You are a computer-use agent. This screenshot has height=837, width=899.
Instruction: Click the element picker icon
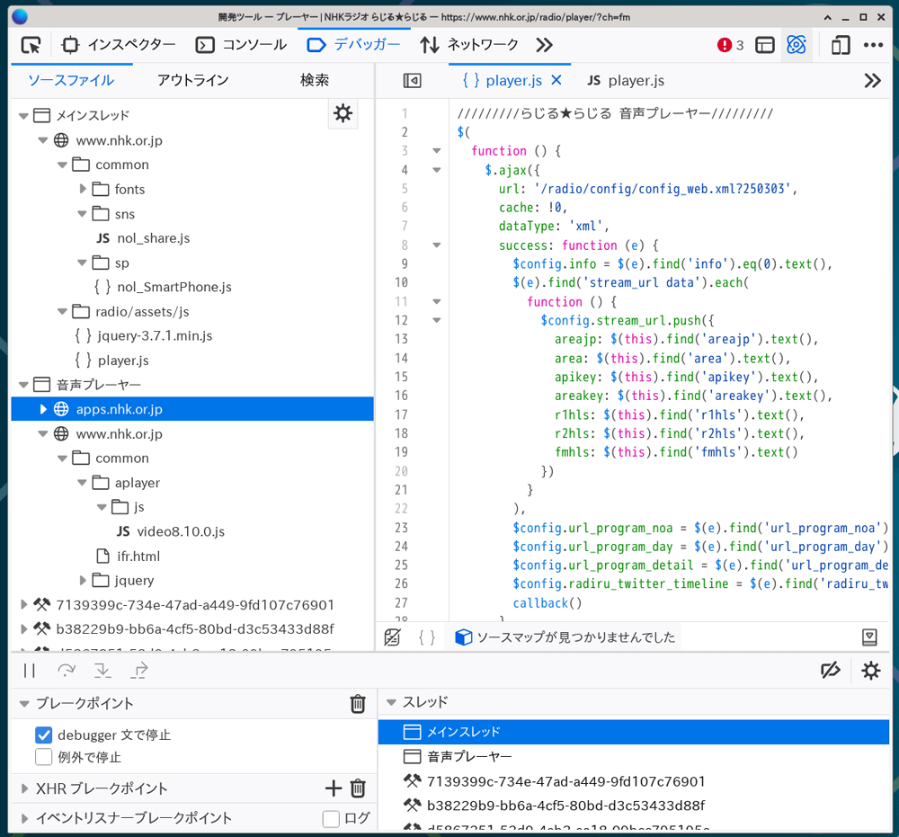tap(31, 45)
